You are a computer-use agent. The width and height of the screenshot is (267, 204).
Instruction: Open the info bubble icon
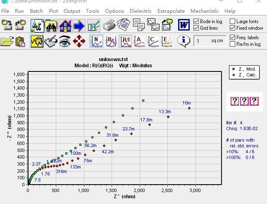coord(184,41)
